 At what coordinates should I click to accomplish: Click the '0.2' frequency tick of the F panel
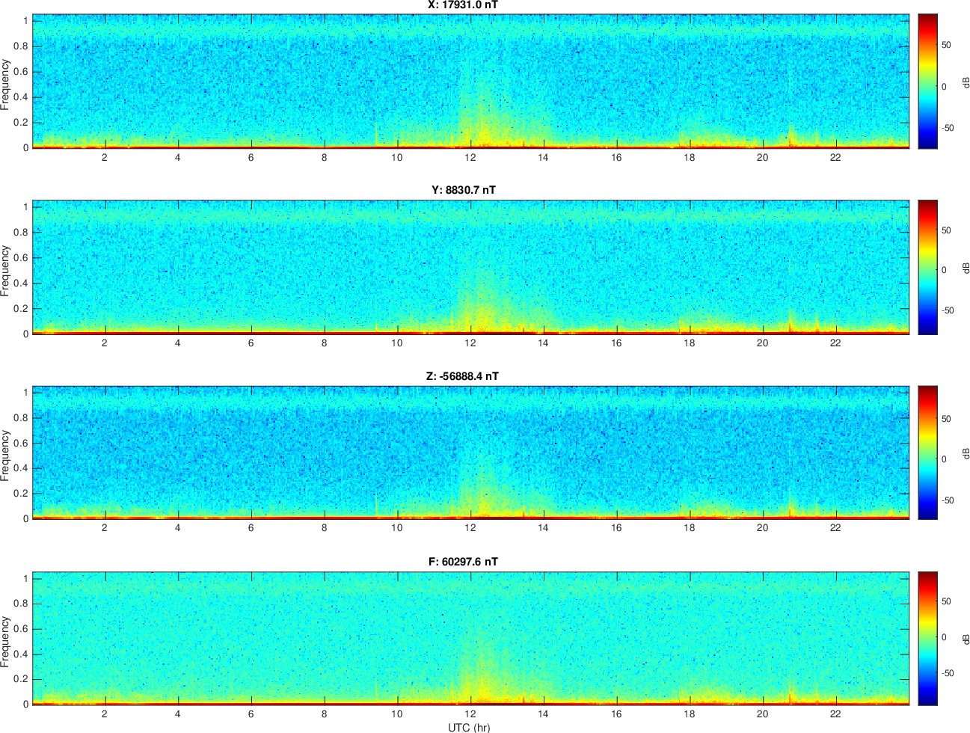(x=21, y=680)
